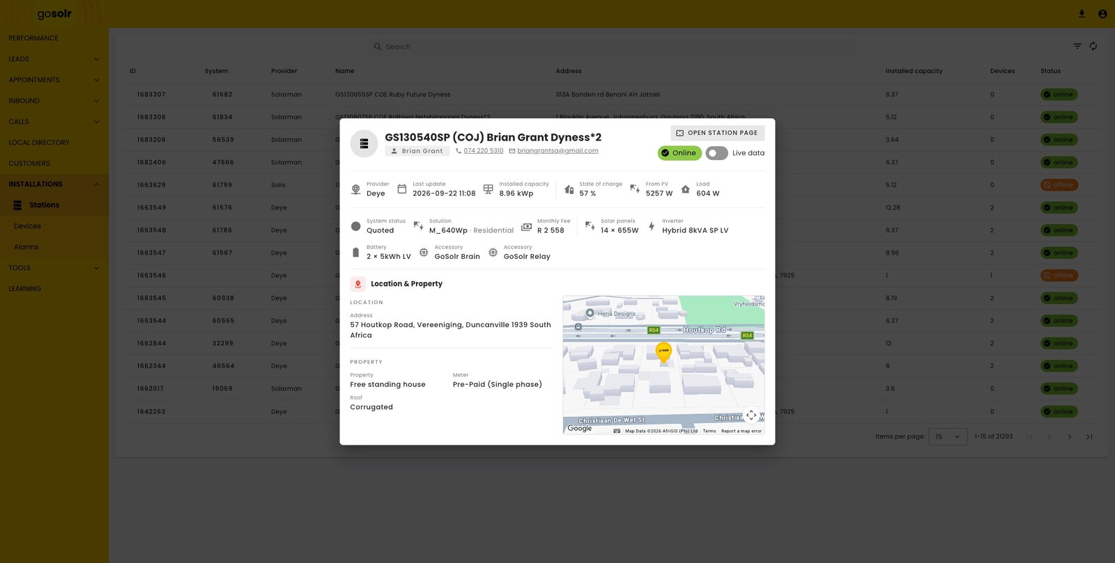Click the Battery icon beside 2 × 5kWh LV
The height and width of the screenshot is (563, 1115).
click(356, 253)
